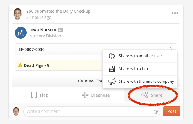Click the eye icon beside View Checkup

[x=81, y=81]
